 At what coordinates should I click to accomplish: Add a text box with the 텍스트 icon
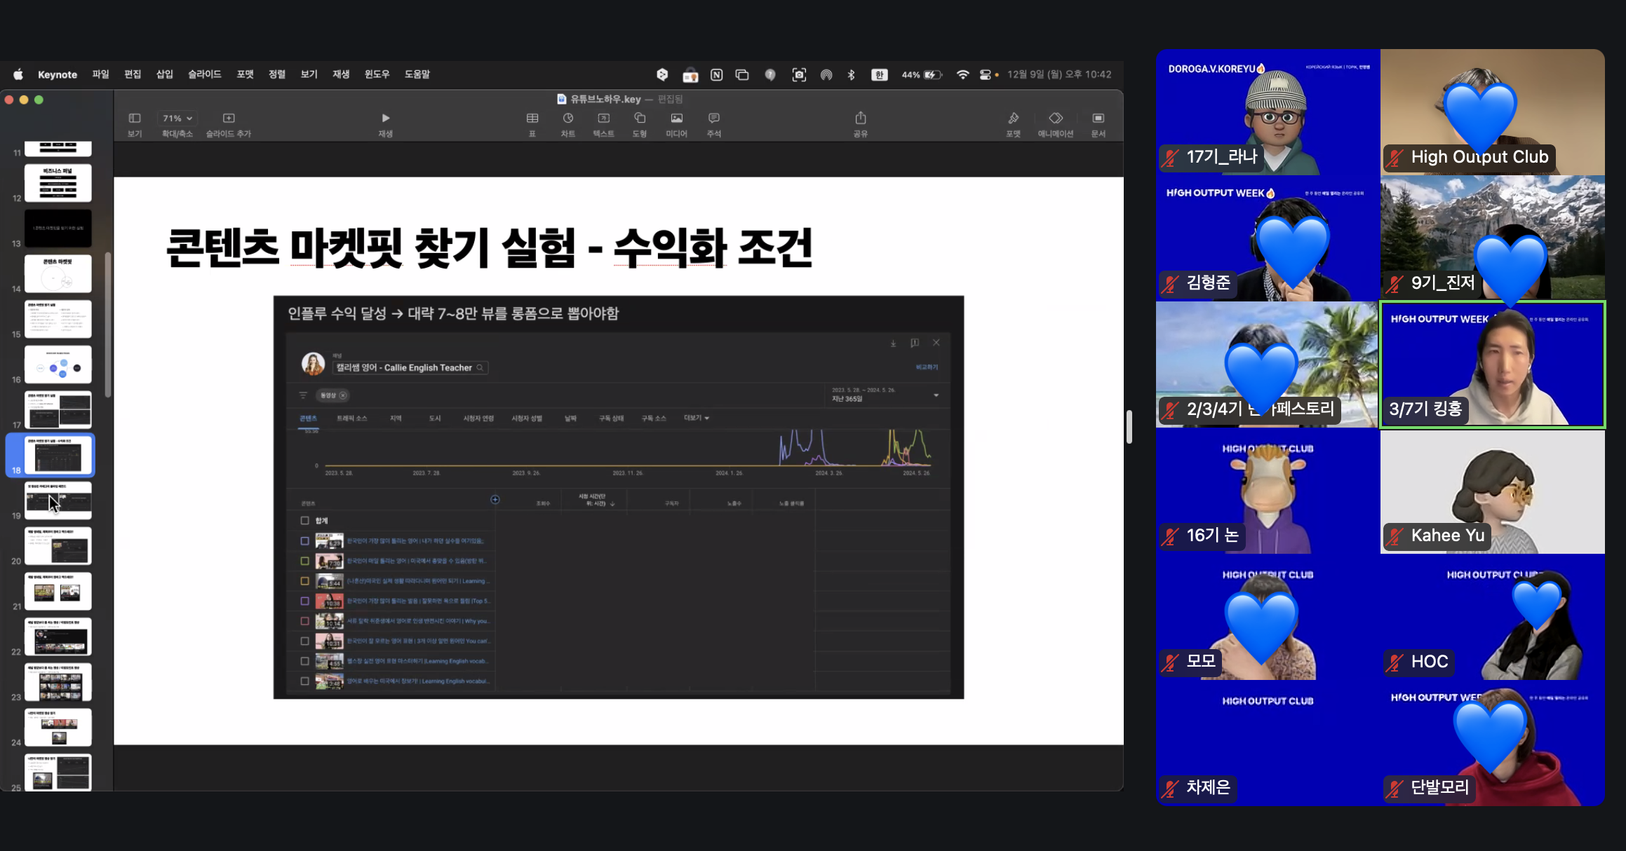pos(603,123)
